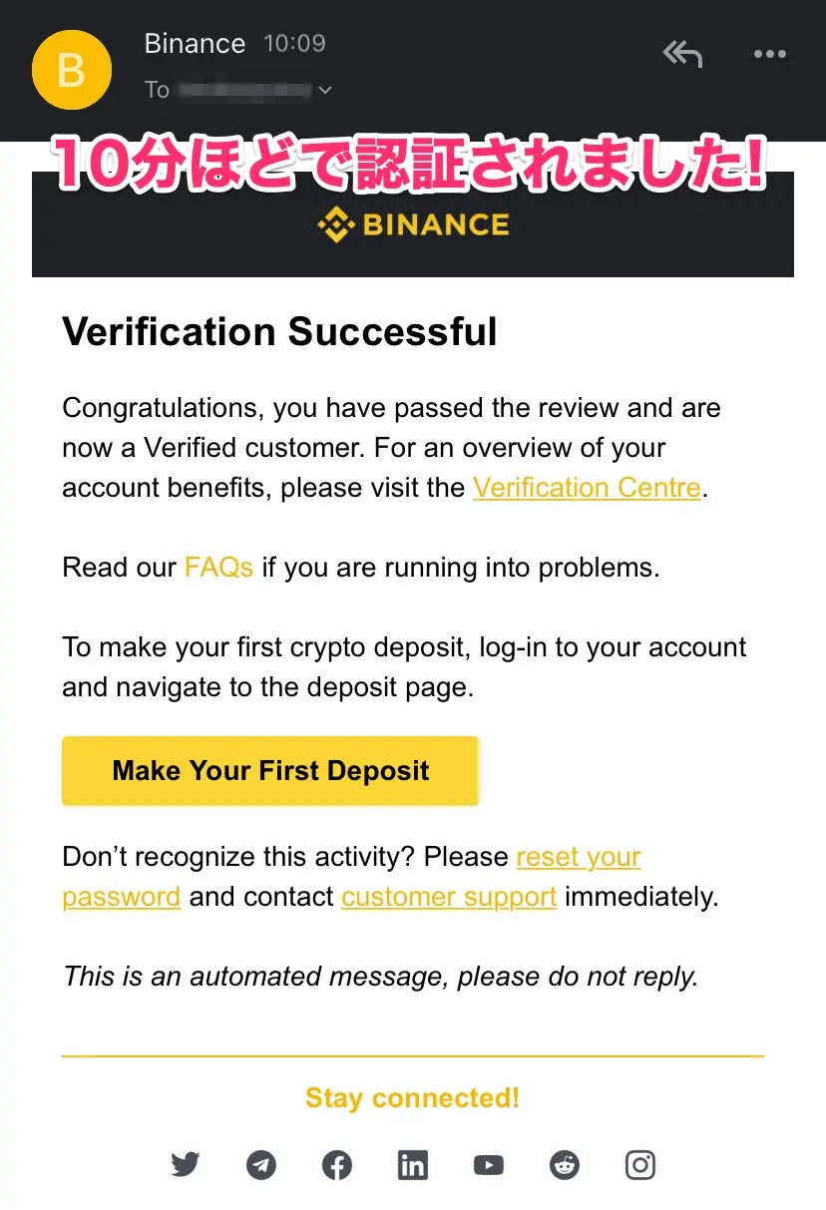826x1210 pixels.
Task: Open the Verification Centre link
Action: click(x=587, y=488)
